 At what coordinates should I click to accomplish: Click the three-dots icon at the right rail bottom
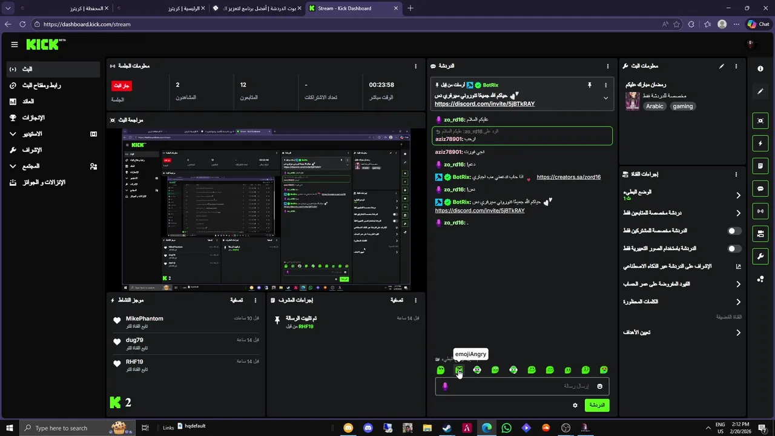760,279
